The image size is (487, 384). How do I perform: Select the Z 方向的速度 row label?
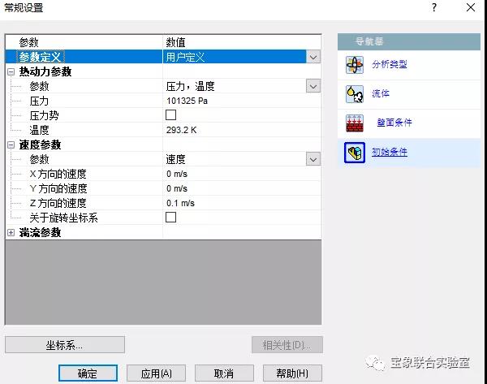tap(58, 203)
